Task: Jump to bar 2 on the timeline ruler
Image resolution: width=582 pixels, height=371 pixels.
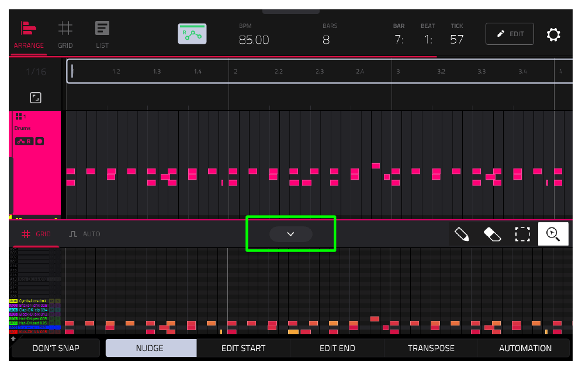Action: coord(235,71)
